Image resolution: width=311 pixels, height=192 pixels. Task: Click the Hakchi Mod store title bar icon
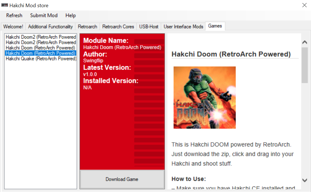(x=5, y=5)
